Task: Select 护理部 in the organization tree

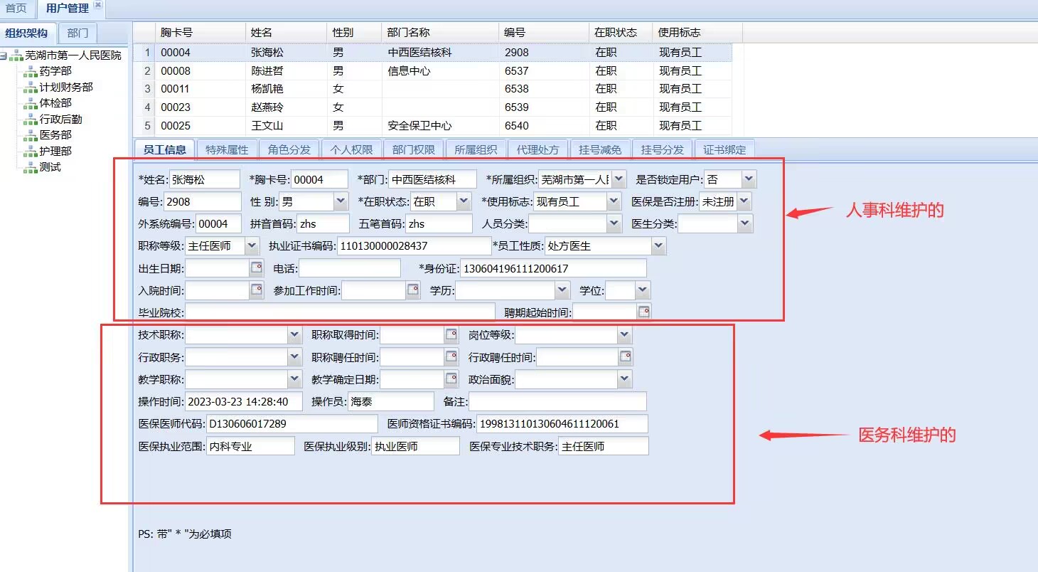Action: click(x=55, y=151)
